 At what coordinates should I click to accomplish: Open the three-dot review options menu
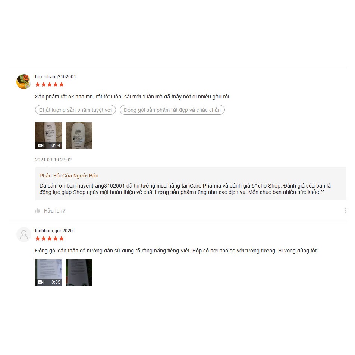(345, 211)
